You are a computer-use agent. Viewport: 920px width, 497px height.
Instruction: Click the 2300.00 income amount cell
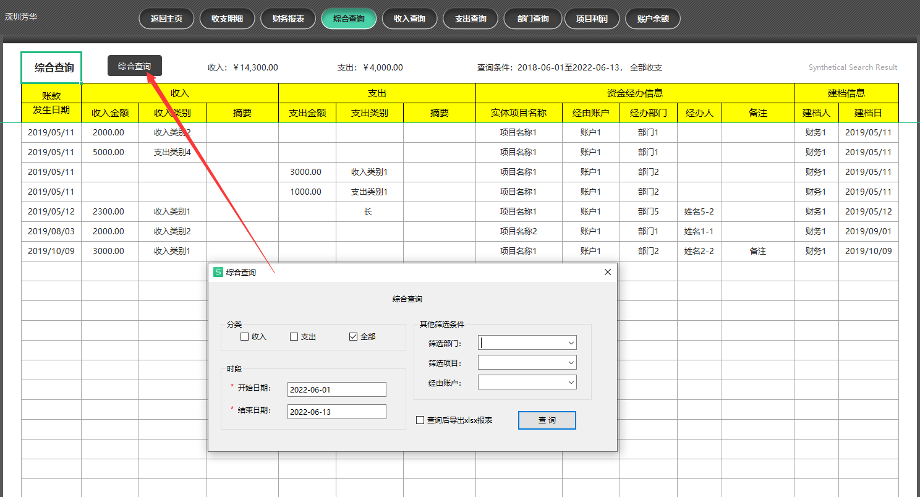coord(110,211)
